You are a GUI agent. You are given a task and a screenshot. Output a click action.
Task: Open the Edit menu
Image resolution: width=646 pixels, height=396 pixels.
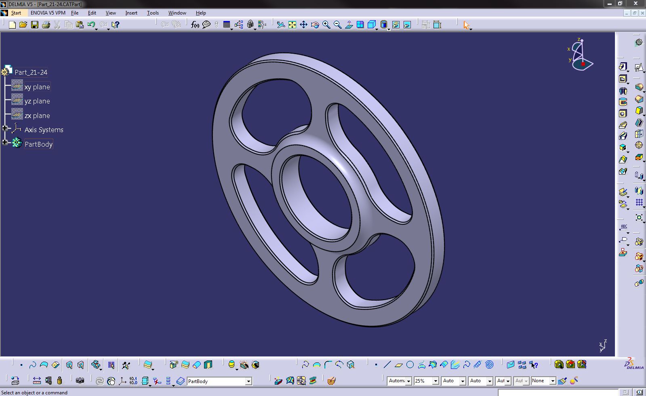92,13
